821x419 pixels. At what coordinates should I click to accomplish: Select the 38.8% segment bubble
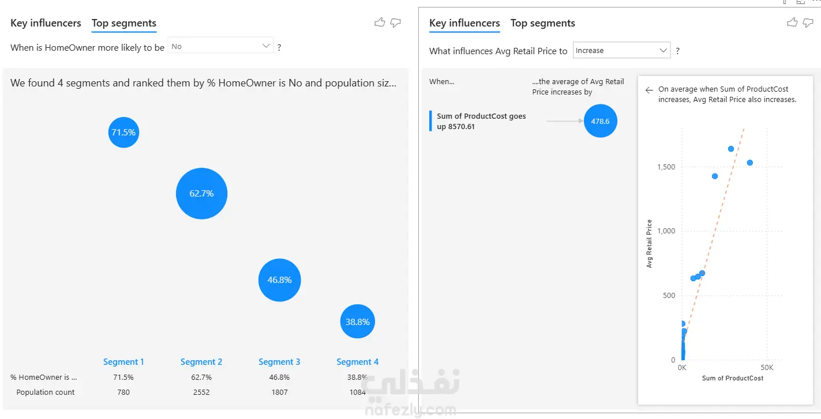(x=357, y=322)
